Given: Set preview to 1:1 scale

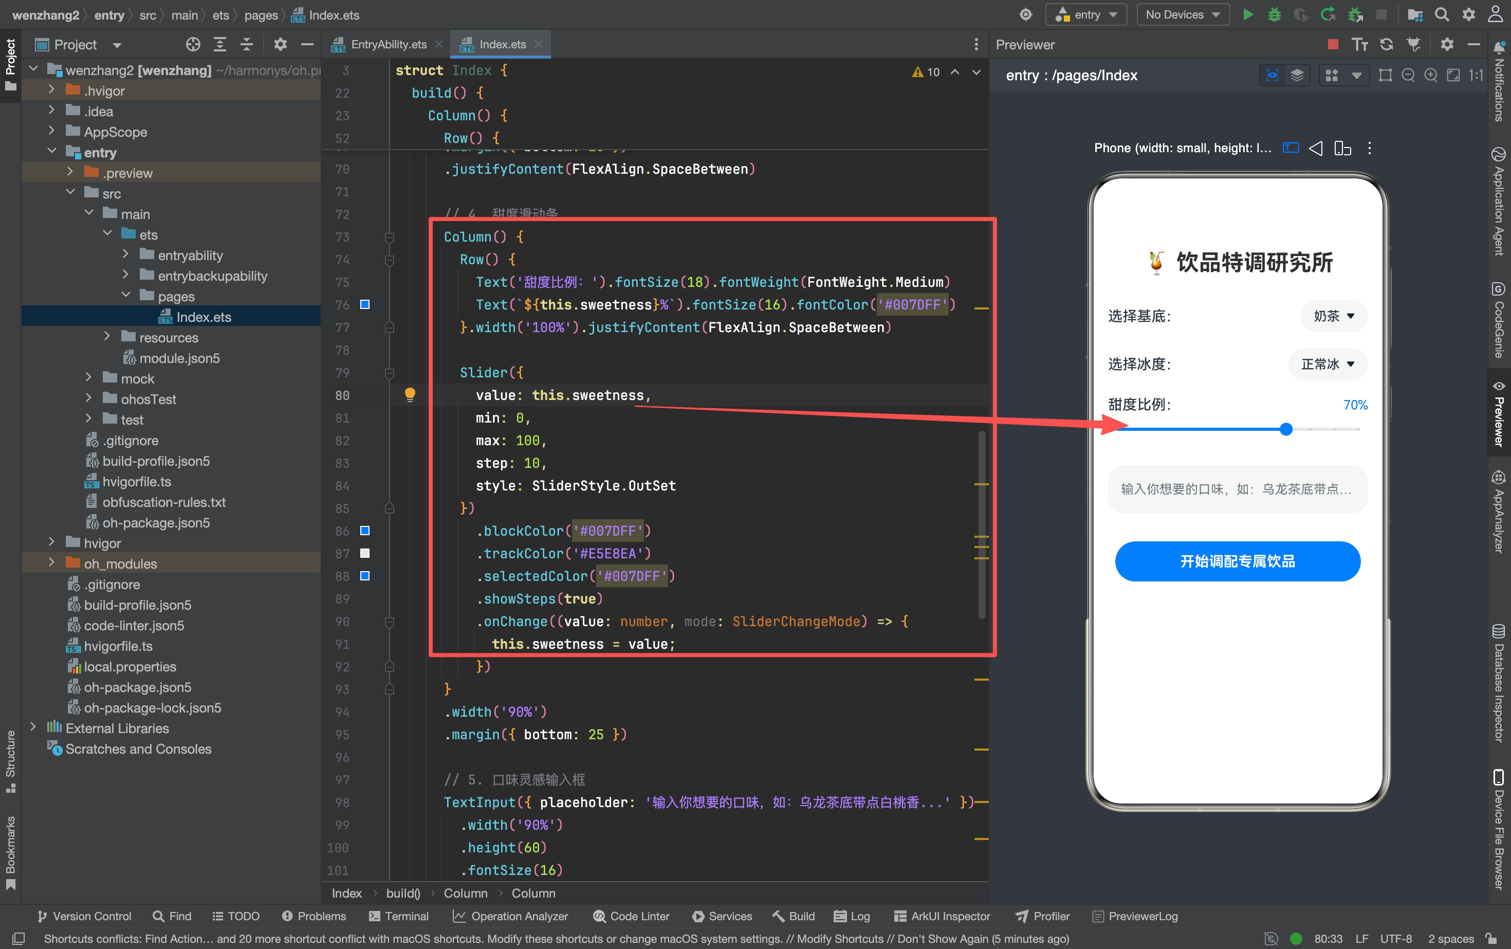Looking at the screenshot, I should (x=1477, y=76).
